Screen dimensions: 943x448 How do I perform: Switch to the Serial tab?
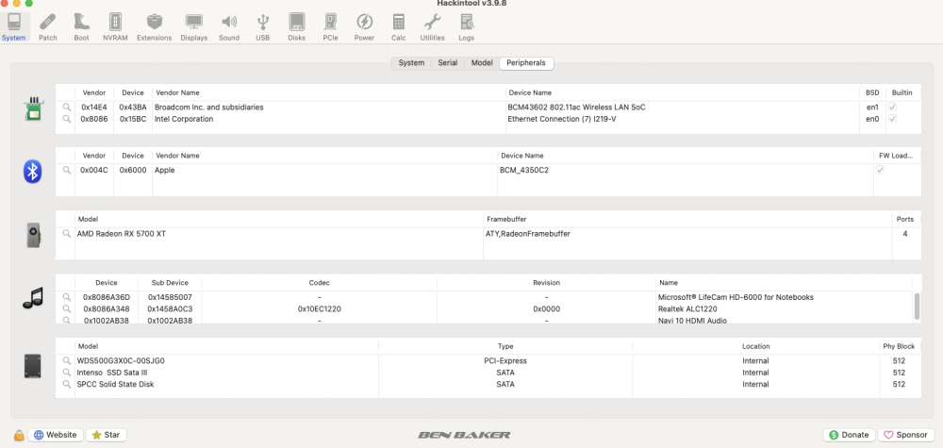point(447,63)
